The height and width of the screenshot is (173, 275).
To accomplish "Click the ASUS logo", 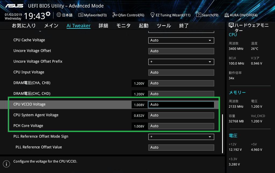I will click(14, 6).
